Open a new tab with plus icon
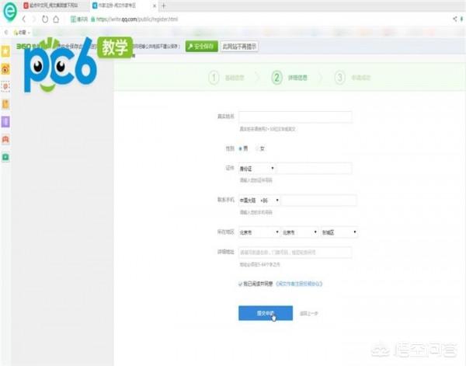Screen dimensions: 466x366 [163, 5]
